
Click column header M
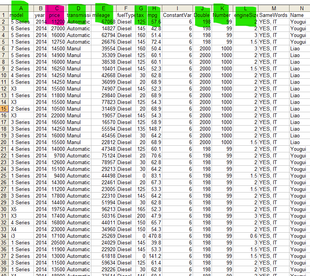[273, 8]
